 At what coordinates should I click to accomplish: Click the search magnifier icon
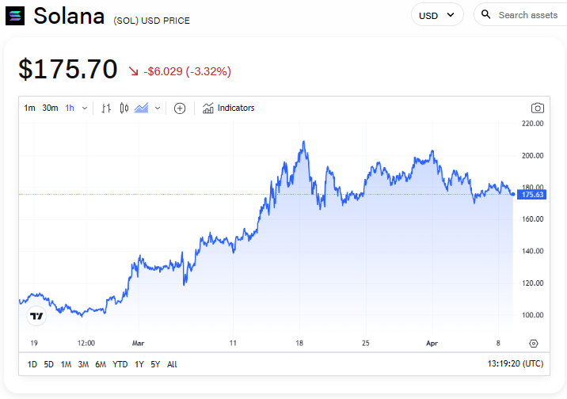click(486, 15)
